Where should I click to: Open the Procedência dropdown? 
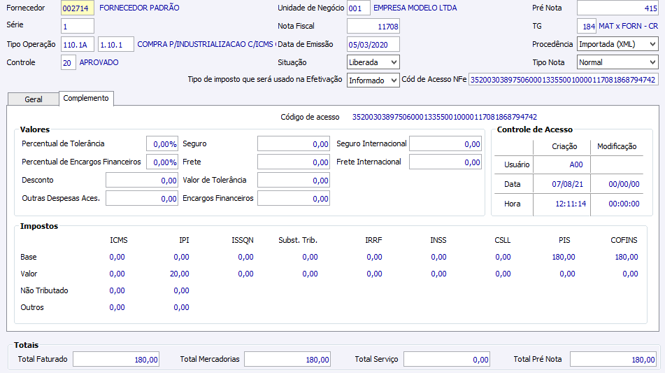click(617, 44)
